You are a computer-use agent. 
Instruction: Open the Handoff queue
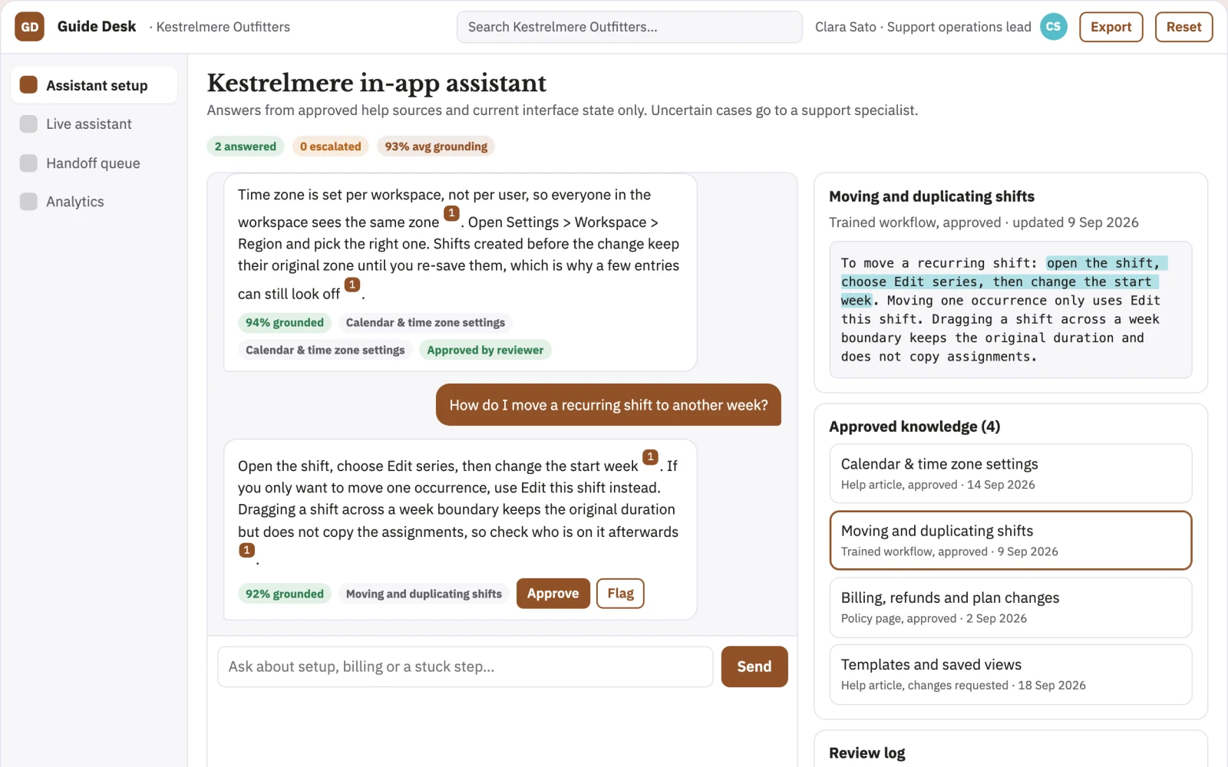[x=94, y=163]
